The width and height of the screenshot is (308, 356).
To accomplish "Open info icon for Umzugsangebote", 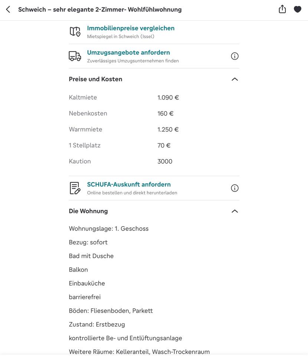I will point(235,56).
